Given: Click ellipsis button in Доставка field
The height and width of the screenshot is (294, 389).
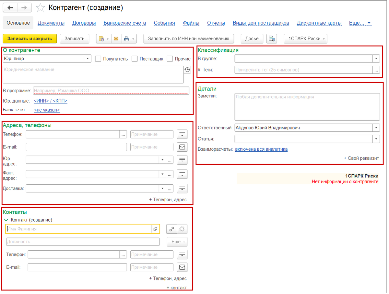Looking at the screenshot, I should coord(170,188).
